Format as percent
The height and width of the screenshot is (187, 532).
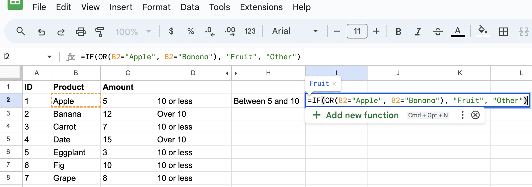tap(191, 31)
